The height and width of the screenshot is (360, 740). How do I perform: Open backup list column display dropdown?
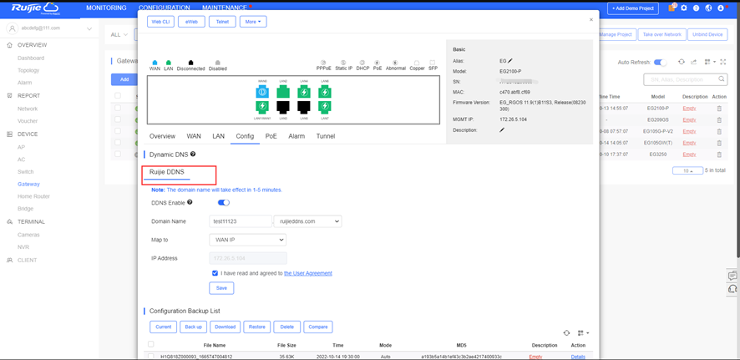click(x=584, y=333)
